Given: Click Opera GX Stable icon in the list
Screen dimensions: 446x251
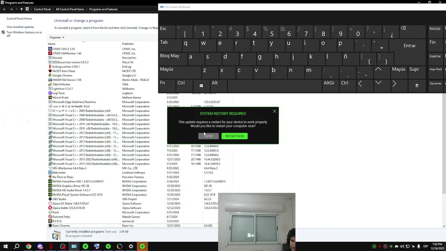Looking at the screenshot, I should coord(50,204).
